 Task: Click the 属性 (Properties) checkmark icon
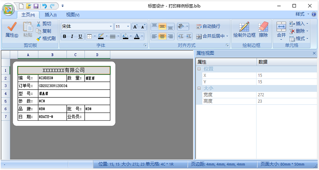coord(12,28)
